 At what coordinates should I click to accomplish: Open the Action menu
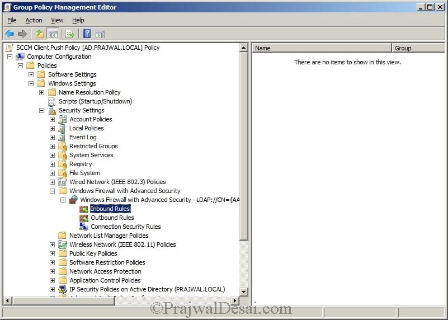point(34,20)
